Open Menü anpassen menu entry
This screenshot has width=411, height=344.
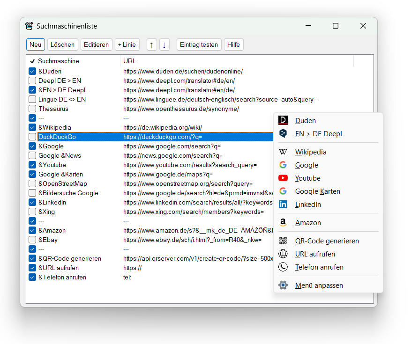328,285
